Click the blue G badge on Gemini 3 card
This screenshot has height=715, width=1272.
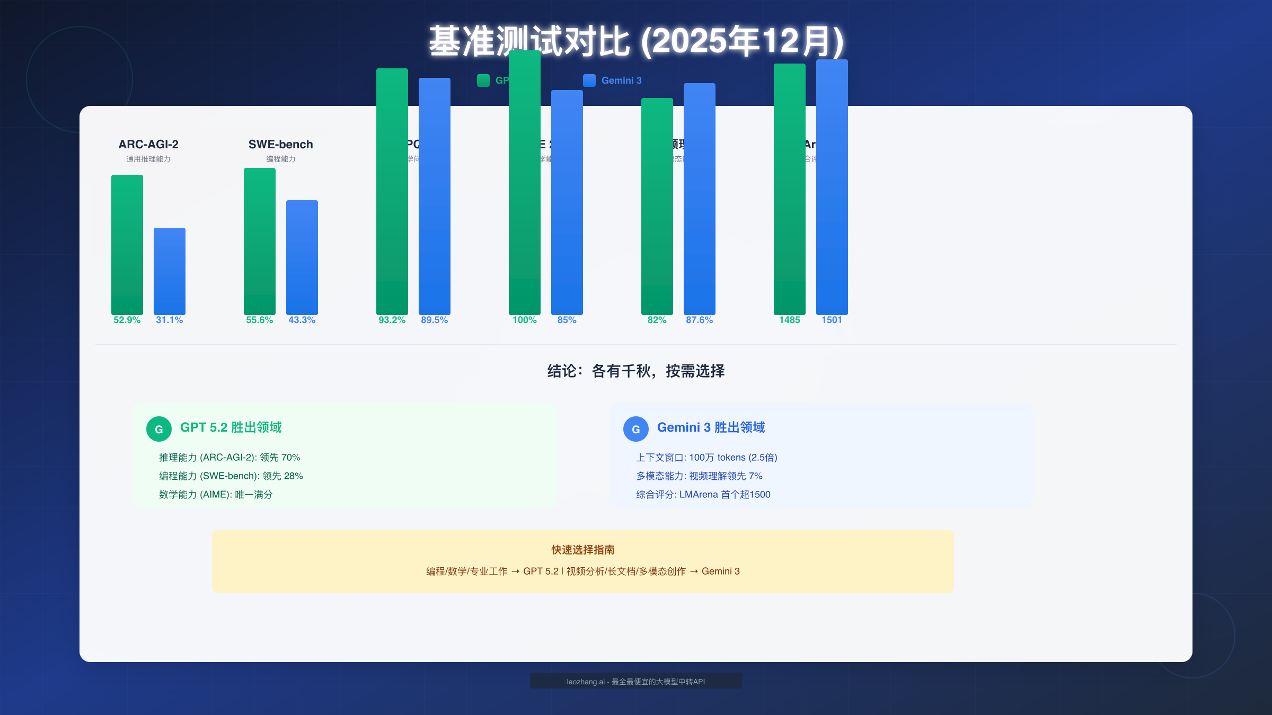636,429
